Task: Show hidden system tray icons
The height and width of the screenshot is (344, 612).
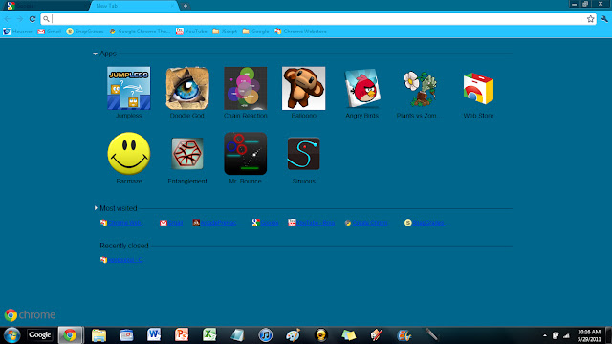Action: (x=545, y=335)
